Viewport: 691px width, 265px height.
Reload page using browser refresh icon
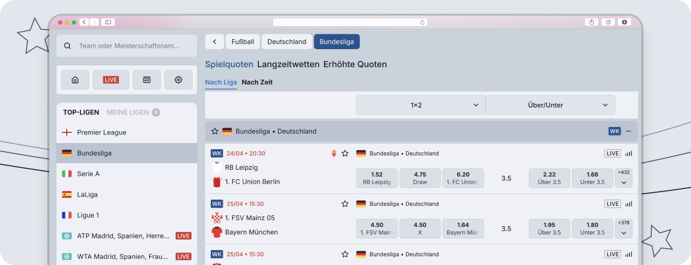[x=422, y=22]
